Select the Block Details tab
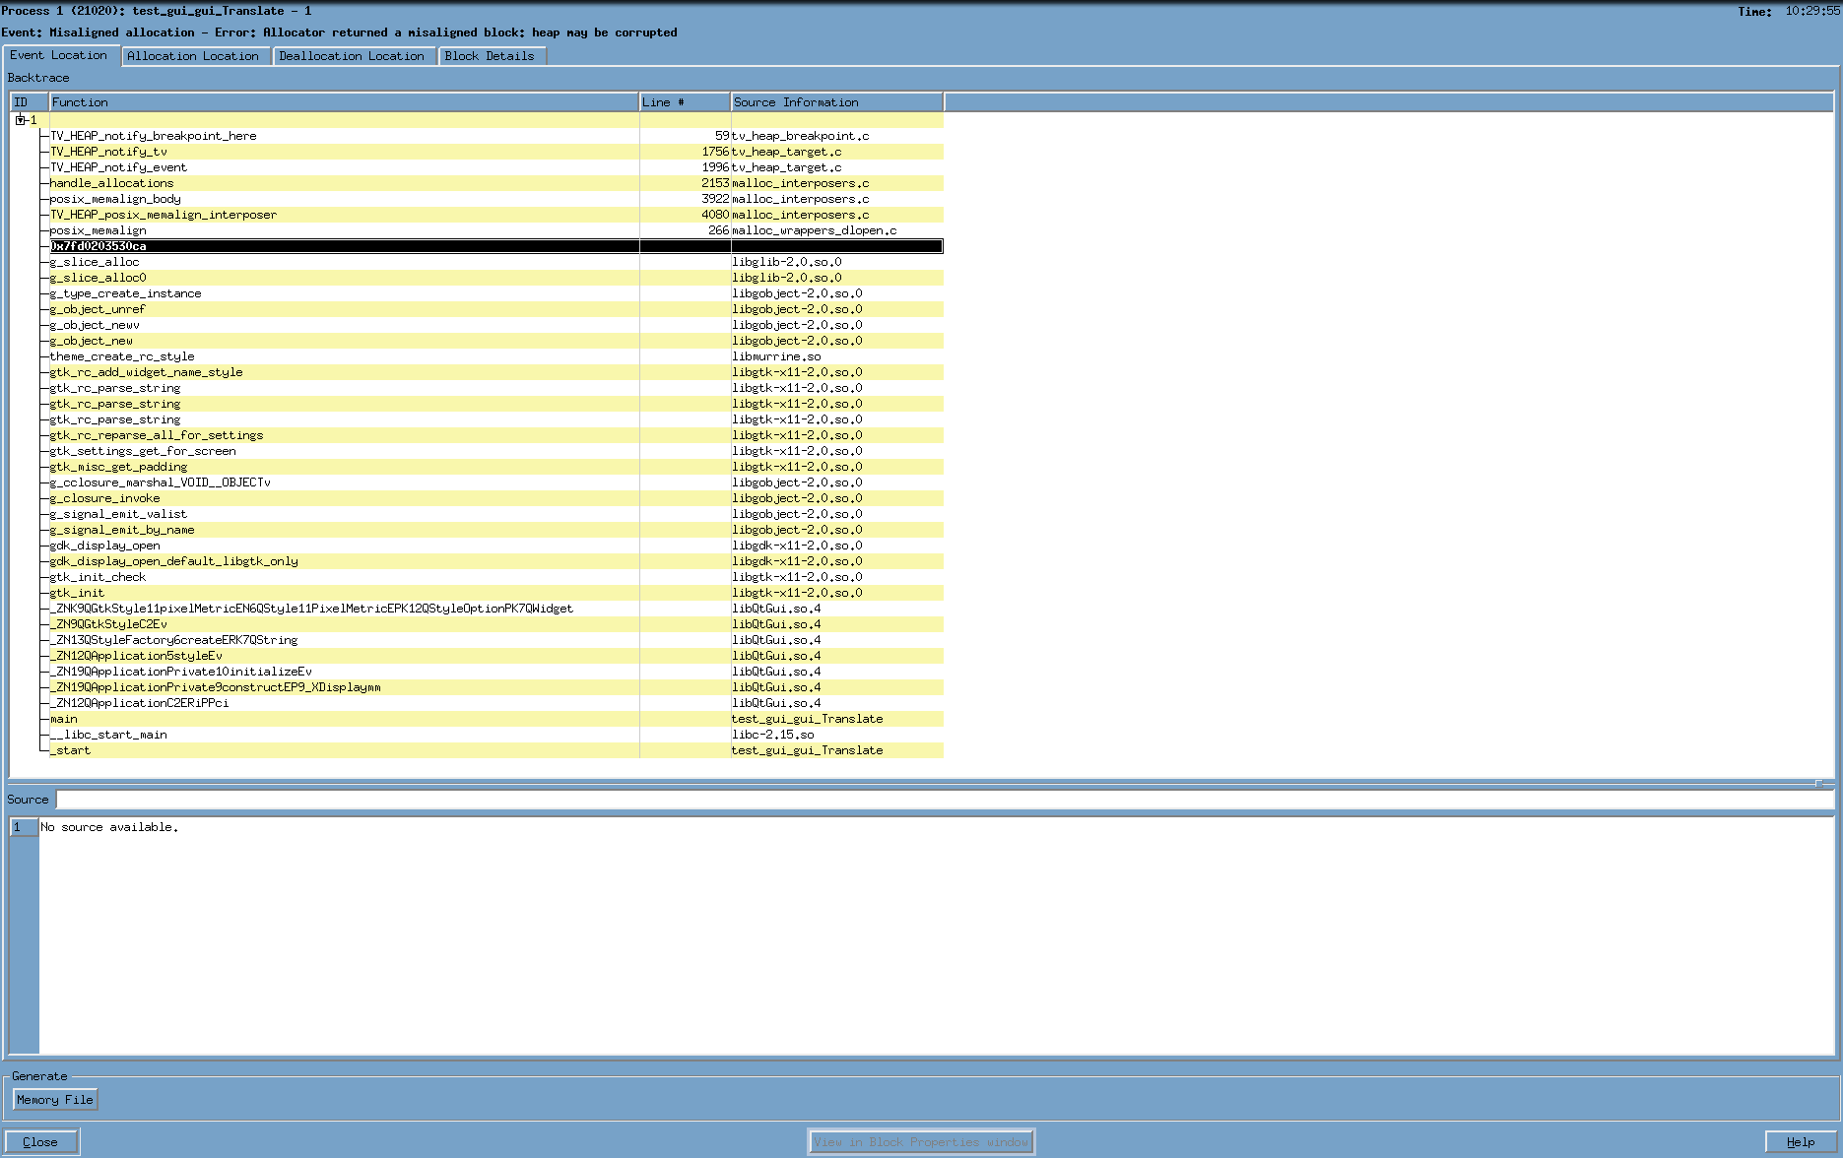 (490, 56)
